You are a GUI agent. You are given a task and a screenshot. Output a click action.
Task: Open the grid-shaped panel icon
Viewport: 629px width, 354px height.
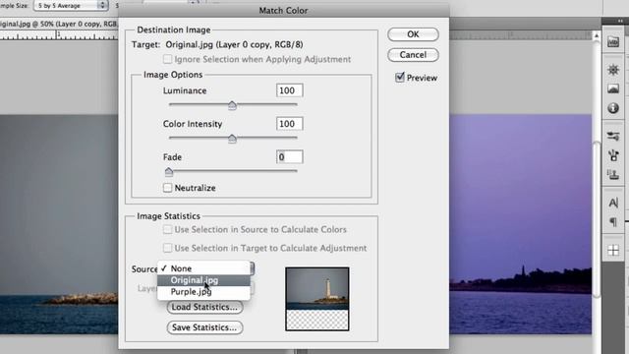613,251
